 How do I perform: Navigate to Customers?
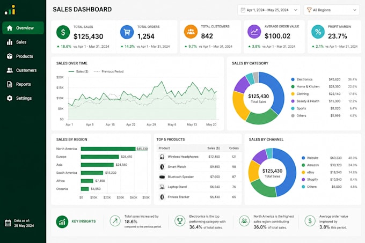coord(23,70)
